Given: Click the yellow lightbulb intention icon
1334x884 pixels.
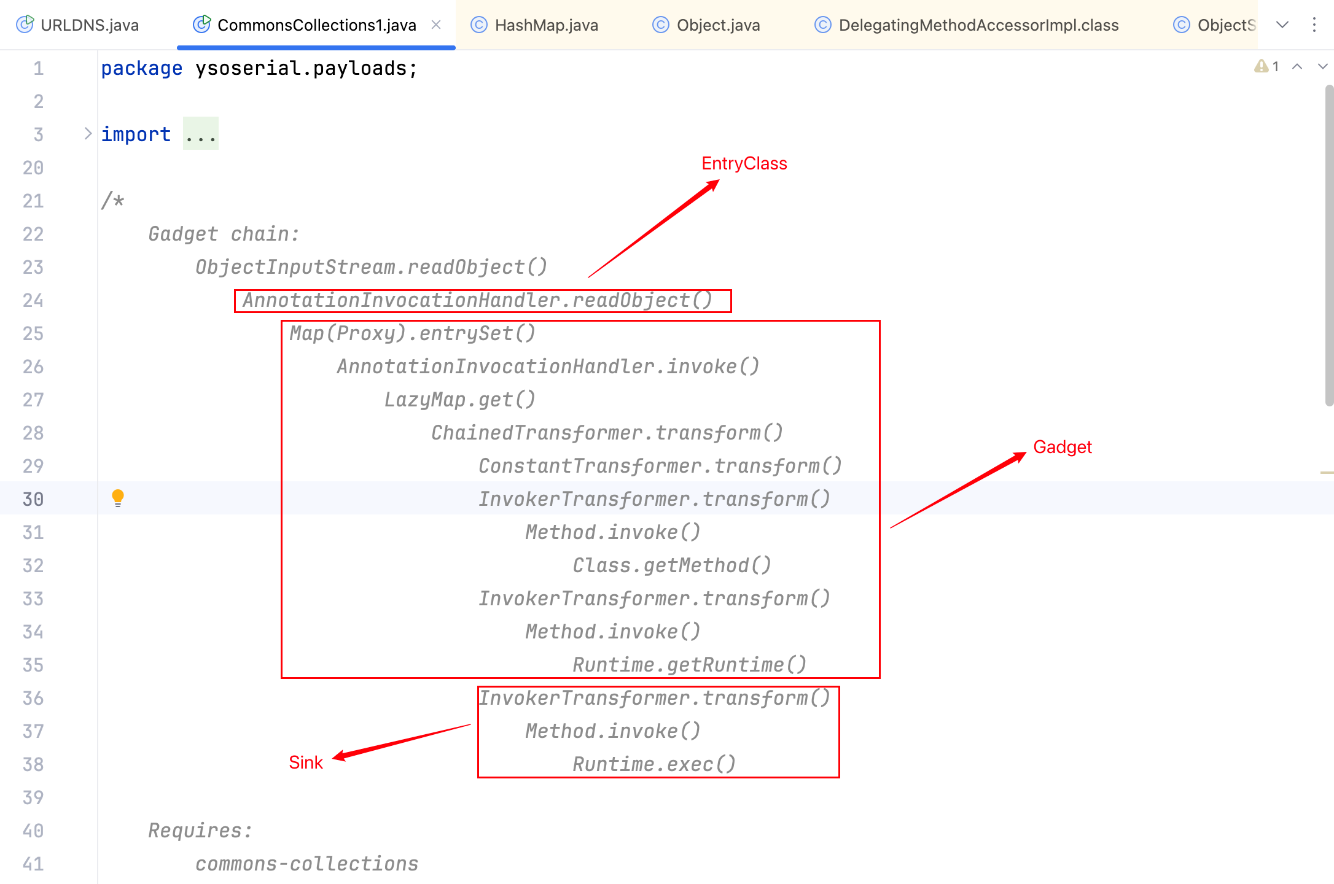Looking at the screenshot, I should [118, 497].
